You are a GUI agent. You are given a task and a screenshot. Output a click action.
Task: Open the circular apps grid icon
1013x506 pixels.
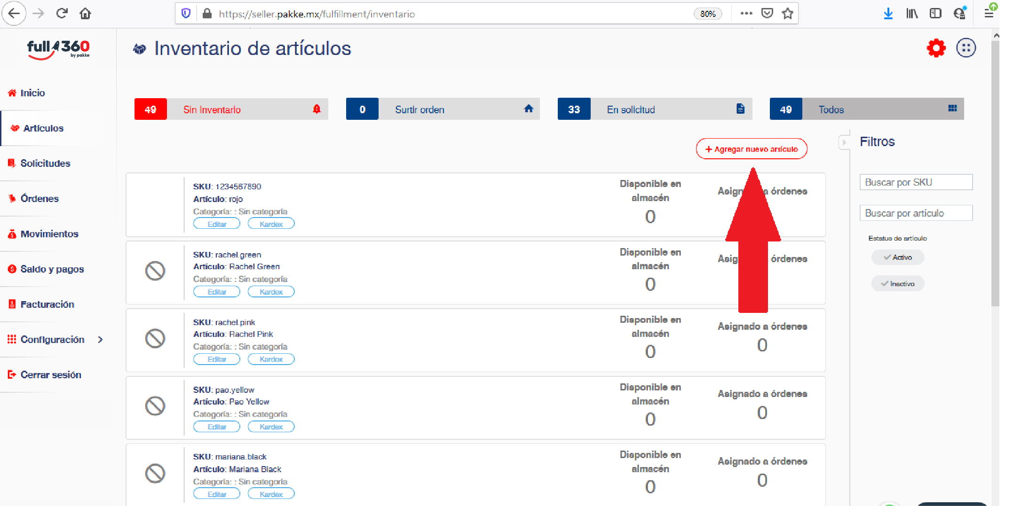tap(966, 48)
